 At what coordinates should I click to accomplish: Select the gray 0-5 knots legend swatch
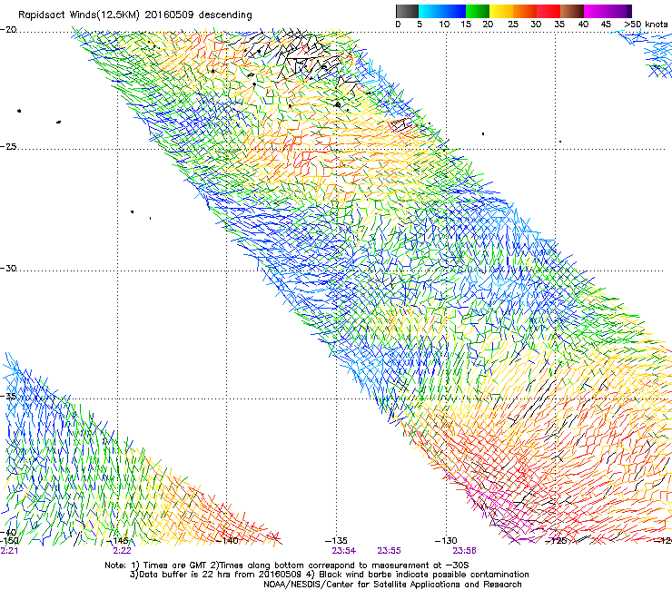click(407, 11)
